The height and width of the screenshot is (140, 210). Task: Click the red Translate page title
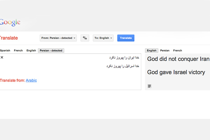[9, 38]
